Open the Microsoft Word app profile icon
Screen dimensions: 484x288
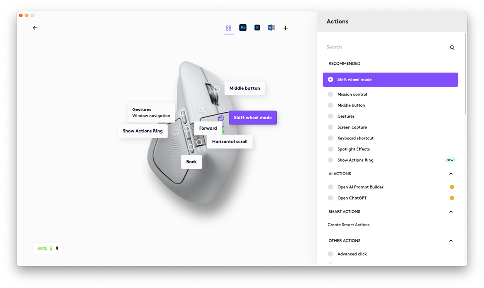coord(271,27)
